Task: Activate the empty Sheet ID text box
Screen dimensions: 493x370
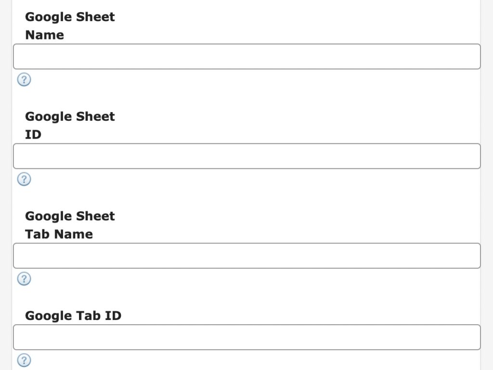Action: [x=246, y=156]
